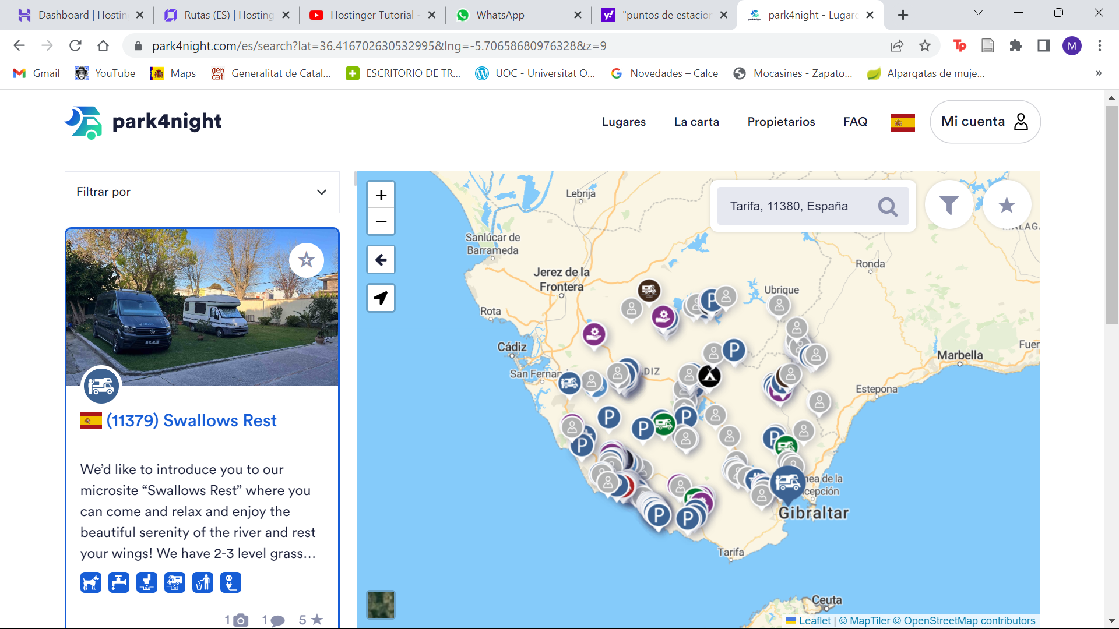1119x629 pixels.
Task: Click the back arrow button on map
Action: point(381,260)
